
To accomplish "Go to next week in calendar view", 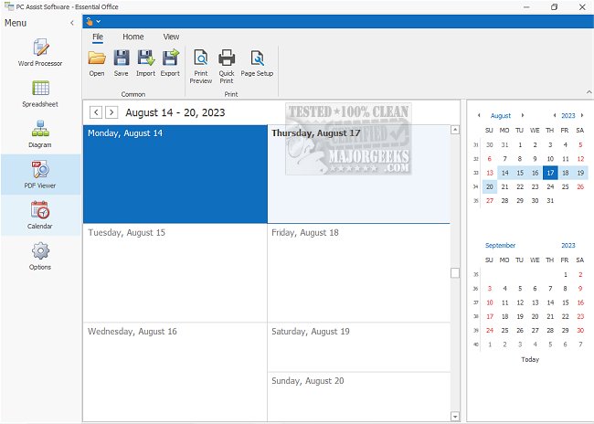I will tap(111, 112).
